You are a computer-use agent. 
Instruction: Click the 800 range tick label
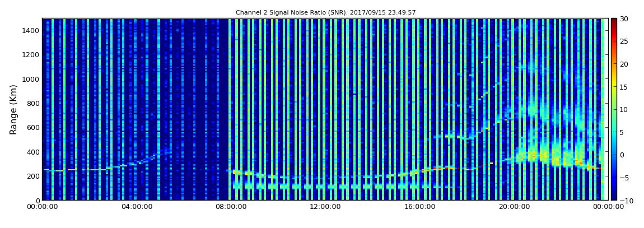tap(33, 104)
